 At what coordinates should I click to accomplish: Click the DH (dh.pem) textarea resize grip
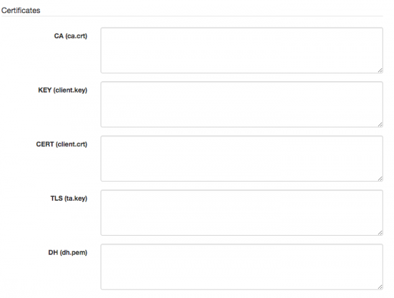coord(380,287)
